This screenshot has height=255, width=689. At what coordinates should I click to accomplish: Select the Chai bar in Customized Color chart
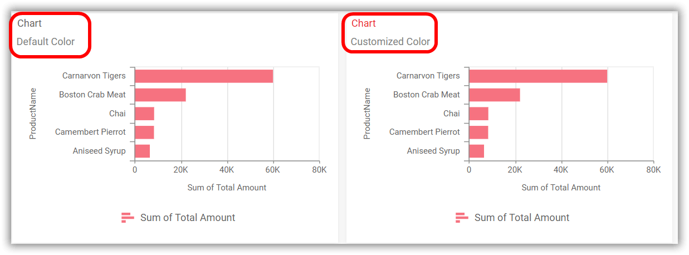coord(478,114)
